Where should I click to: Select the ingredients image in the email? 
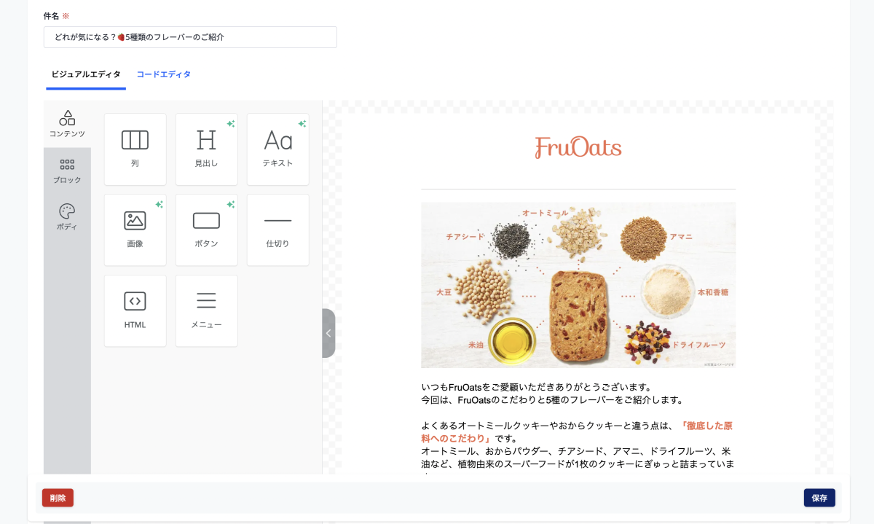click(x=578, y=285)
